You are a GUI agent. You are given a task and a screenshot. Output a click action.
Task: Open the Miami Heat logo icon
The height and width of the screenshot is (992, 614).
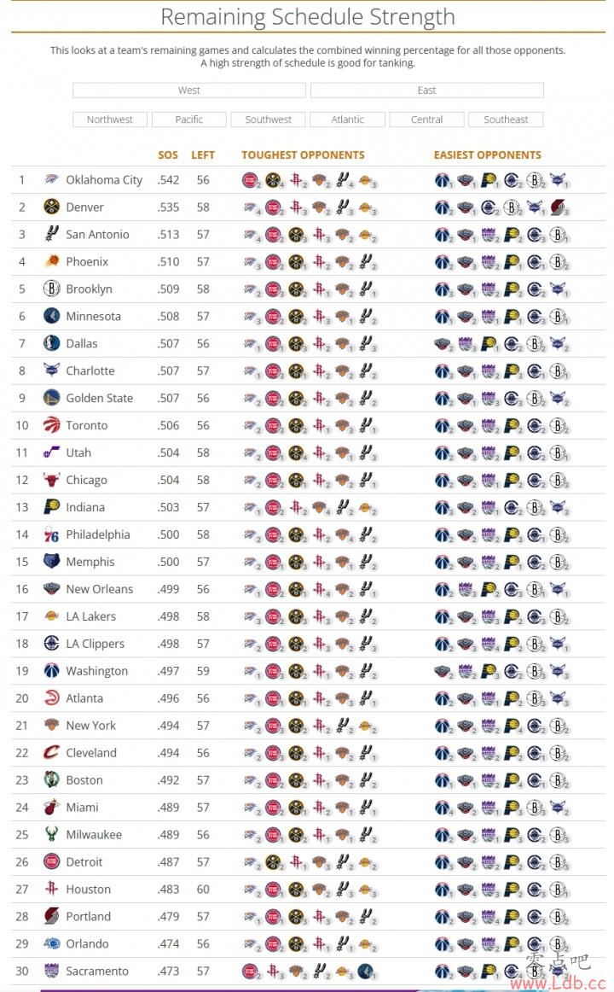click(x=52, y=808)
